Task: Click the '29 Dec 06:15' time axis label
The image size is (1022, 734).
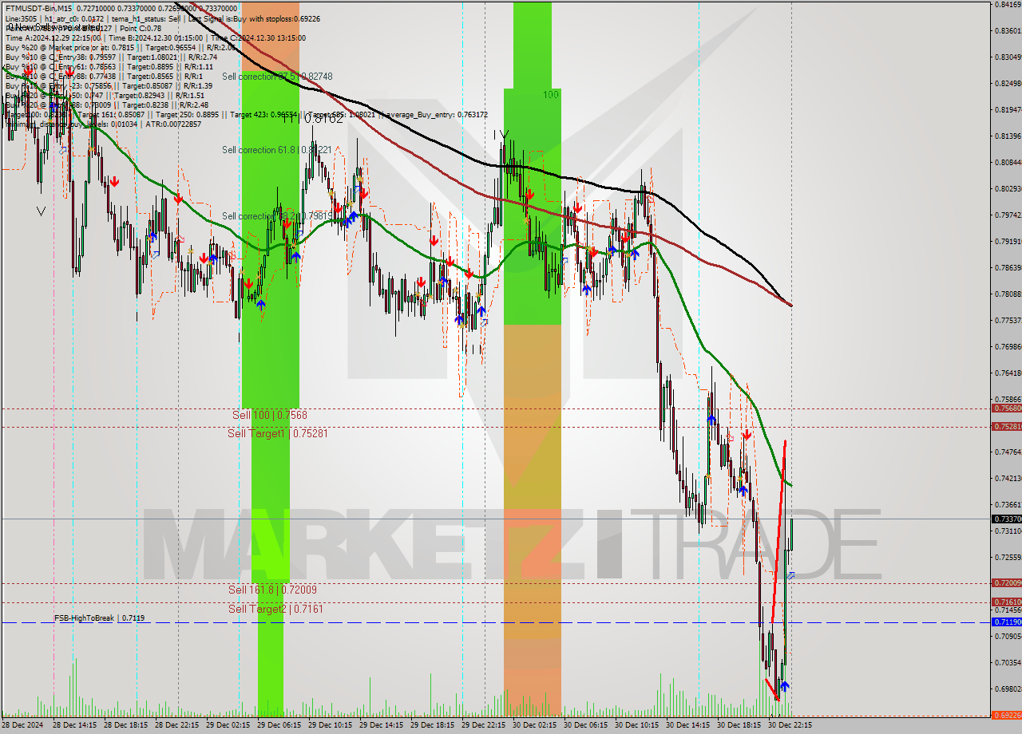Action: pos(279,725)
